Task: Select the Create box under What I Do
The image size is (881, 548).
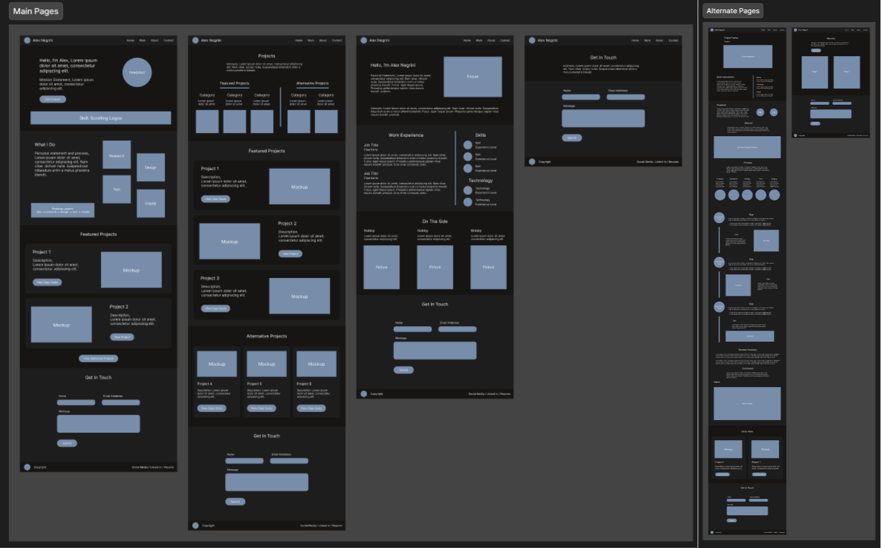Action: (x=151, y=203)
